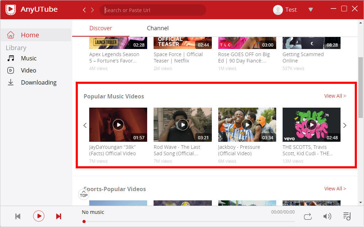Open the Video library
This screenshot has width=364, height=227.
(28, 70)
